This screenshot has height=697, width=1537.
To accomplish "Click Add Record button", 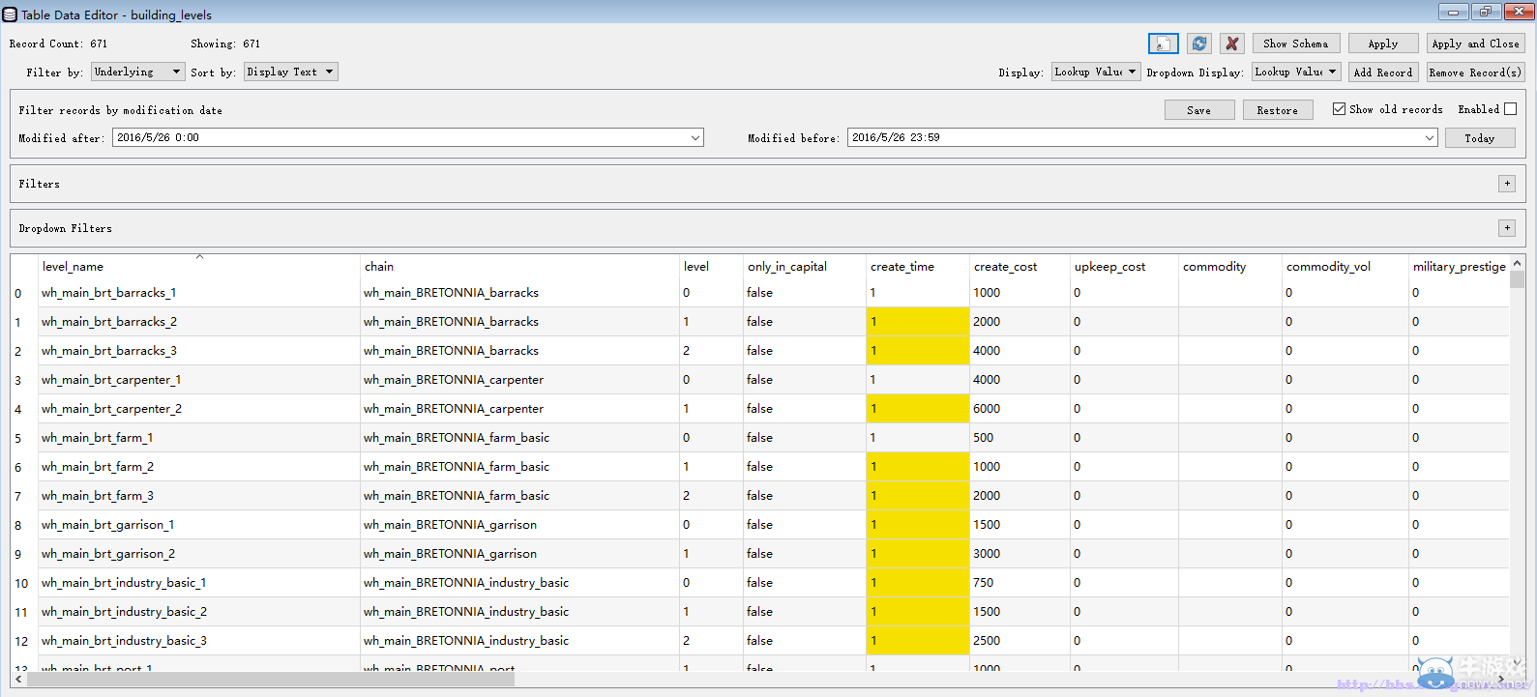I will 1383,73.
